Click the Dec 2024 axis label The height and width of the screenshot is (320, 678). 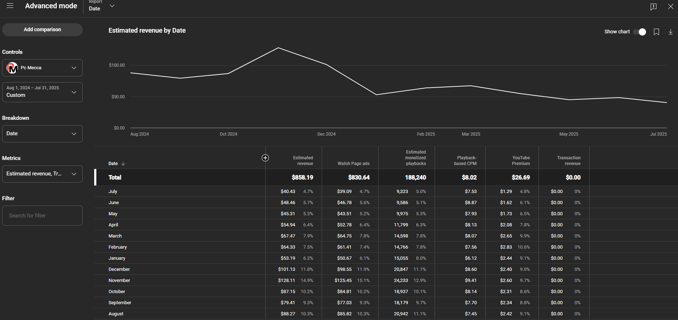326,134
